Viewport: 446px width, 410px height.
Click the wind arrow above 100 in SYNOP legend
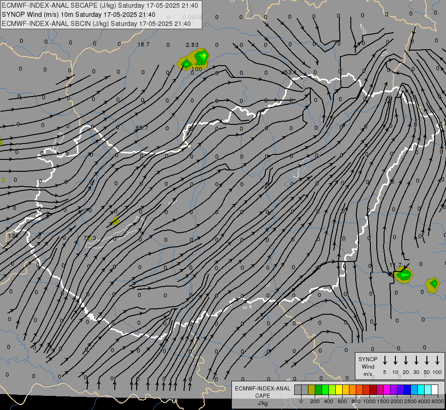click(x=437, y=360)
